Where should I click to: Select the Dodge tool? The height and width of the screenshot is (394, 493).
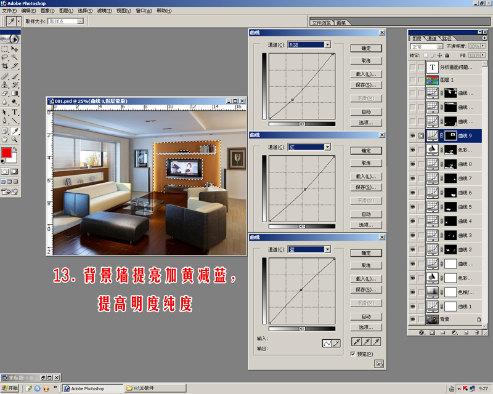(x=14, y=102)
